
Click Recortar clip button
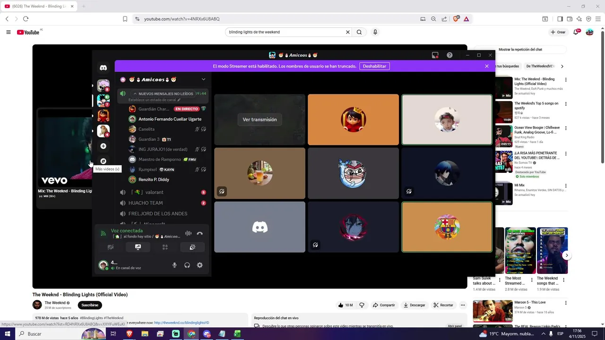(443, 305)
